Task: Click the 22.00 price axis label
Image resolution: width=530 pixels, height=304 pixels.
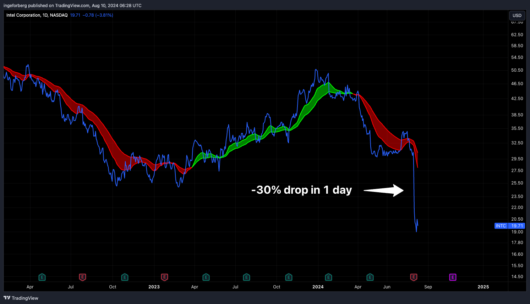Action: tap(517, 208)
